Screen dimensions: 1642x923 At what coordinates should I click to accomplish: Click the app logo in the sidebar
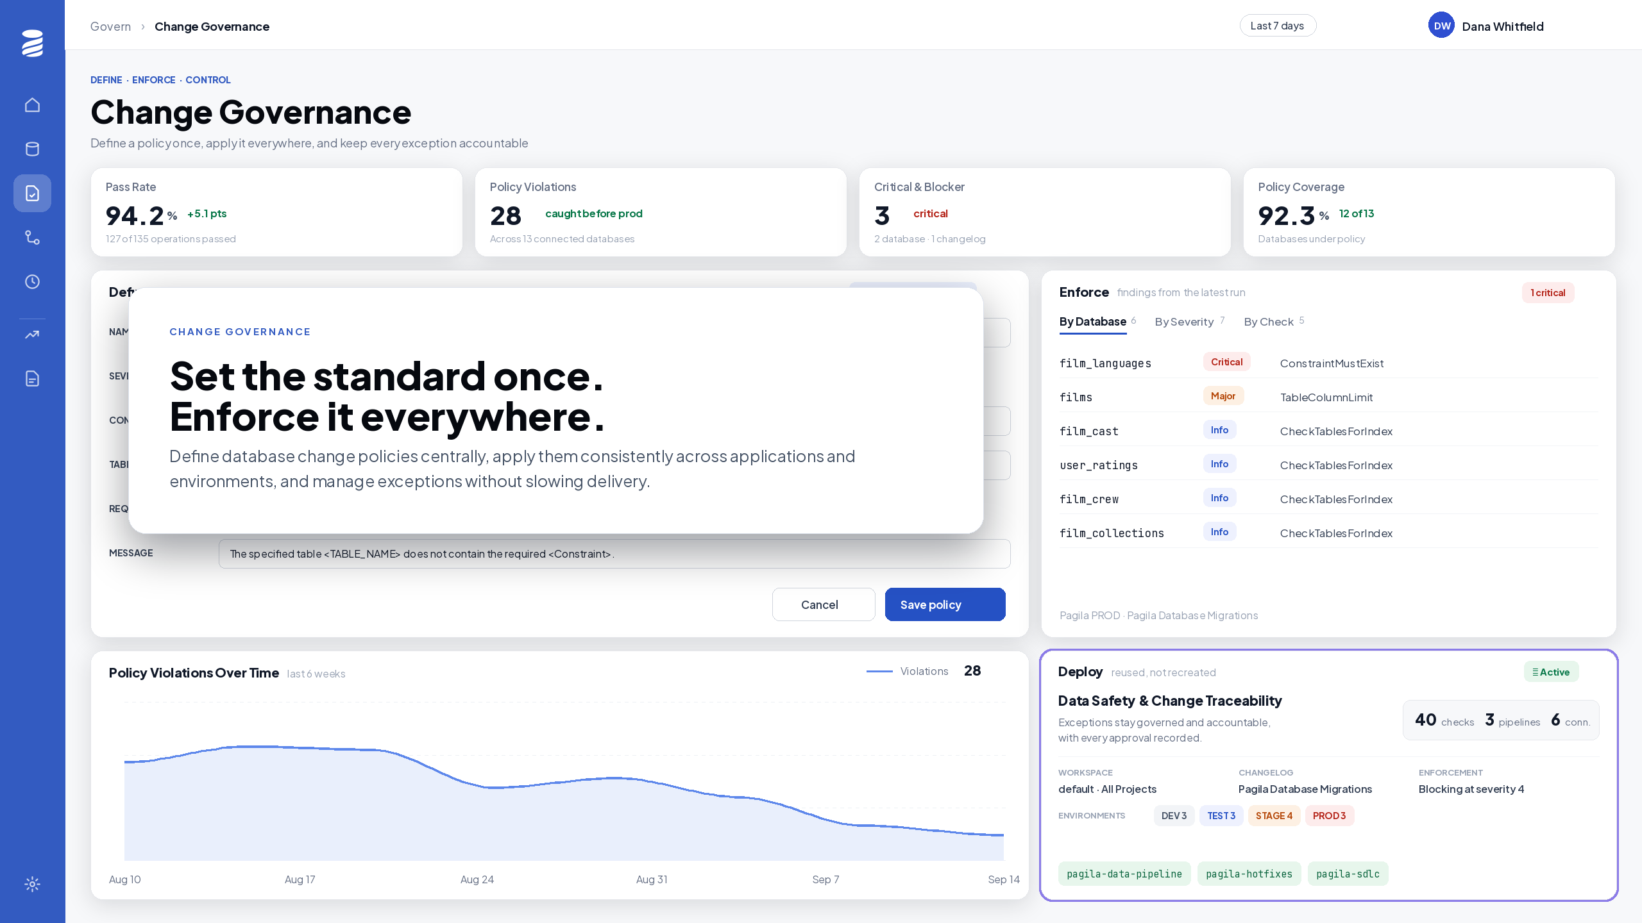[32, 43]
